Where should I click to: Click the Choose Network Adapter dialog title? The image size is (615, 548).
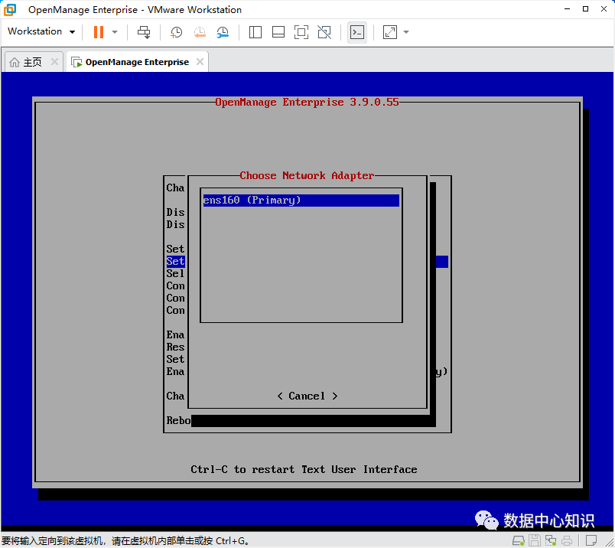[307, 175]
